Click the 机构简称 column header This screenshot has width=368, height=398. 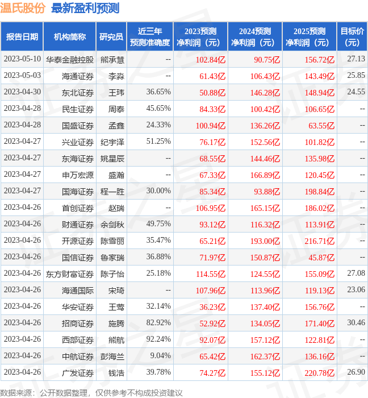(70, 37)
